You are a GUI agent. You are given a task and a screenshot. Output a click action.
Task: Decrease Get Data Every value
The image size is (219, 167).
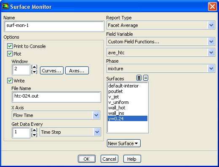35,135
